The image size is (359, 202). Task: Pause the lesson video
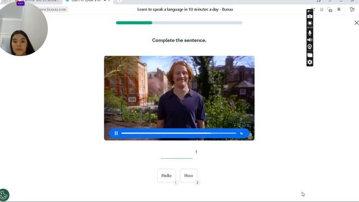[116, 133]
